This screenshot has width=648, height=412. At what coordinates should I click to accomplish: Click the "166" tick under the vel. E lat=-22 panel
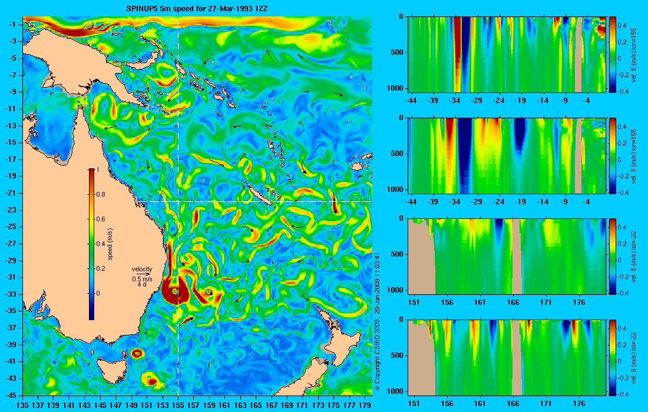click(513, 303)
